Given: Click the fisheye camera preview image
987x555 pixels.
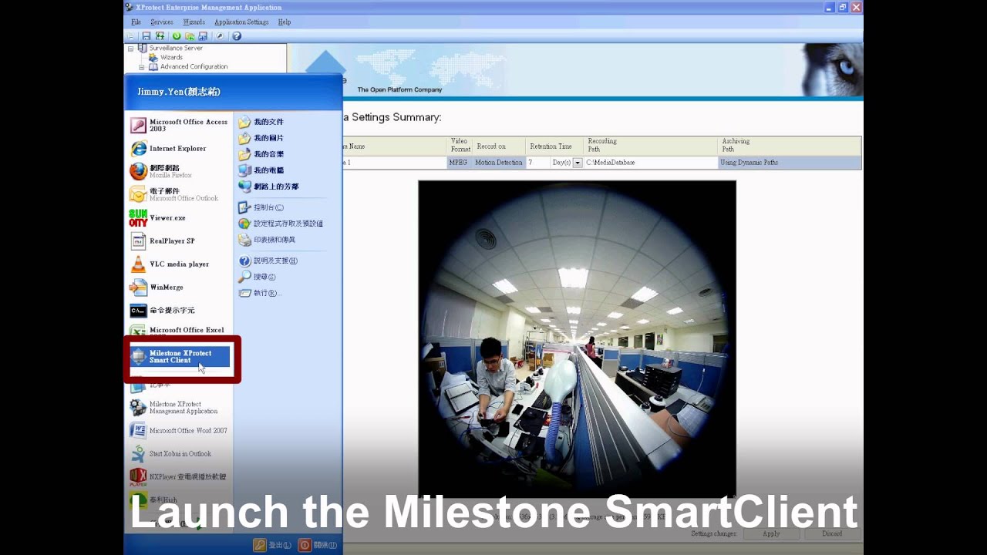Looking at the screenshot, I should point(577,339).
